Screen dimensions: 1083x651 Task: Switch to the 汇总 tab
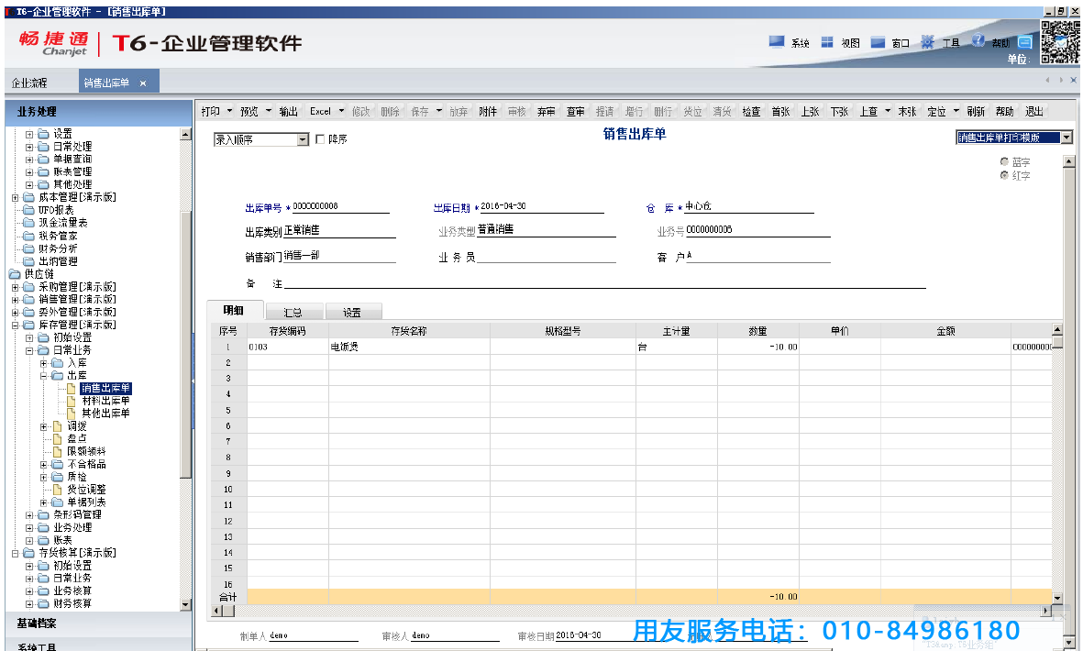pyautogui.click(x=293, y=312)
